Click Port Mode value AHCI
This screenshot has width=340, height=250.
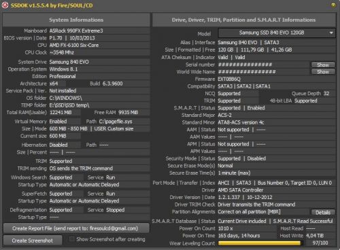click(x=224, y=183)
